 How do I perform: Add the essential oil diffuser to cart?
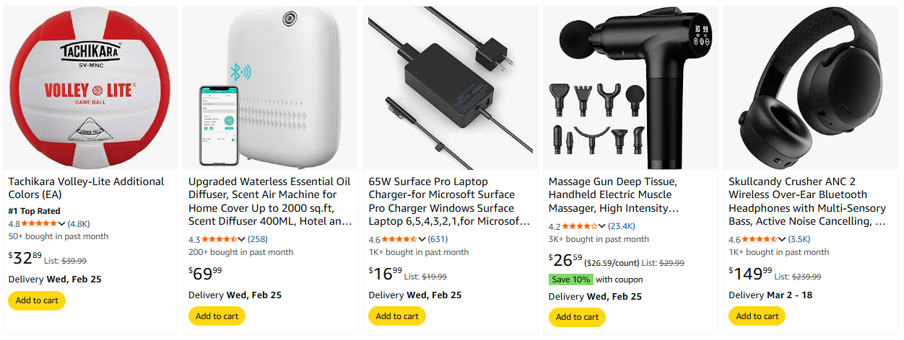217,316
